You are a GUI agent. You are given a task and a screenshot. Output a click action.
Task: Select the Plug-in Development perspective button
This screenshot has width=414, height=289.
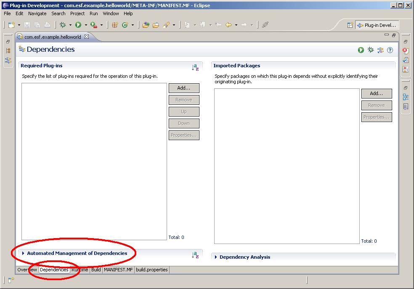tap(377, 25)
